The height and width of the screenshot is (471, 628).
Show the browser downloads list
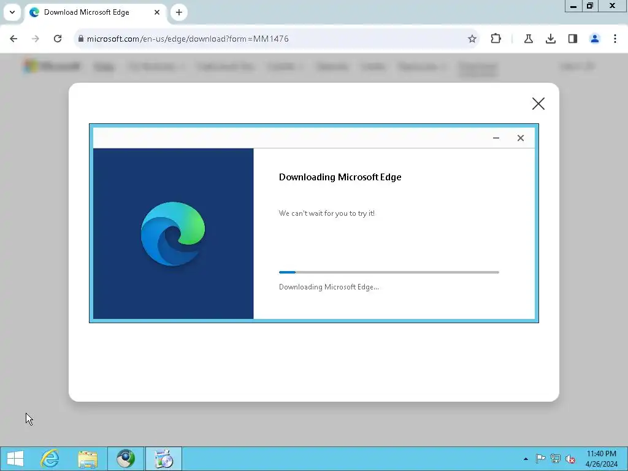(x=551, y=39)
